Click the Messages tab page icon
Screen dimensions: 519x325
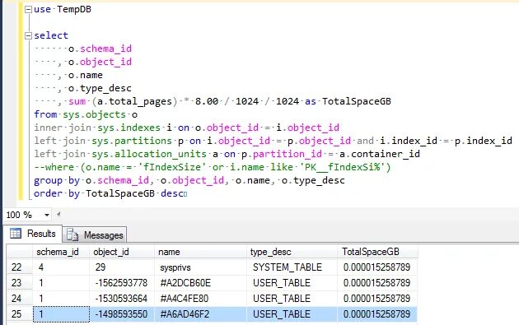point(72,234)
